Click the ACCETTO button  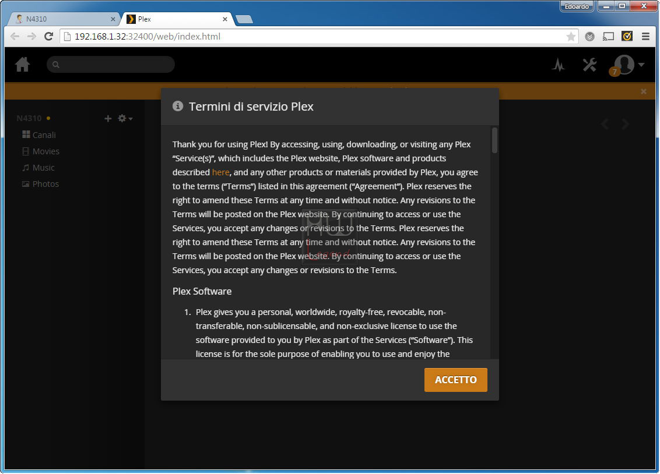455,380
